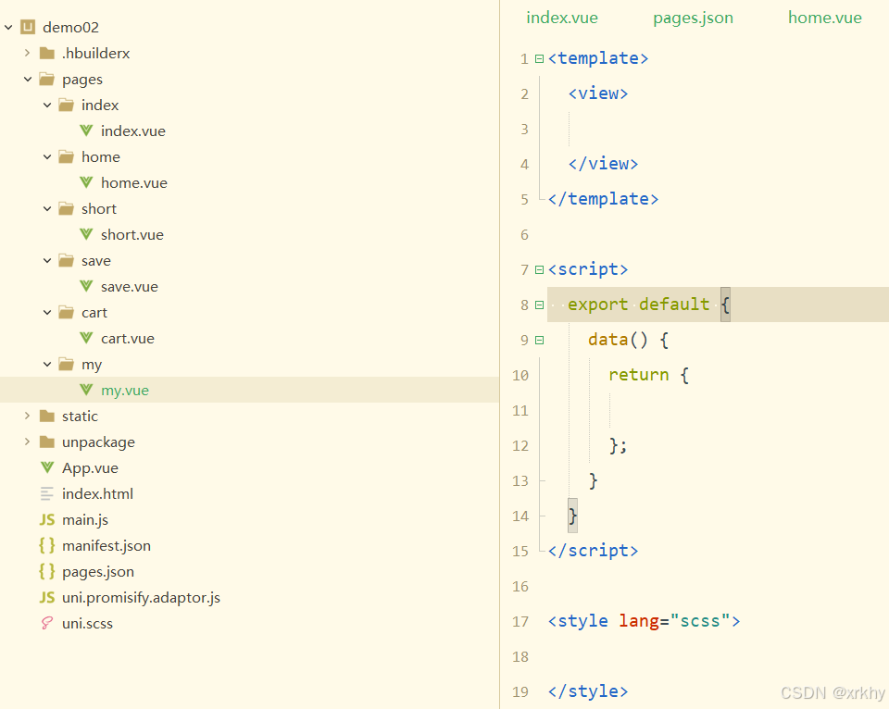Screen dimensions: 889x709
Task: Collapse the cart folder chevron
Action: pyautogui.click(x=47, y=312)
